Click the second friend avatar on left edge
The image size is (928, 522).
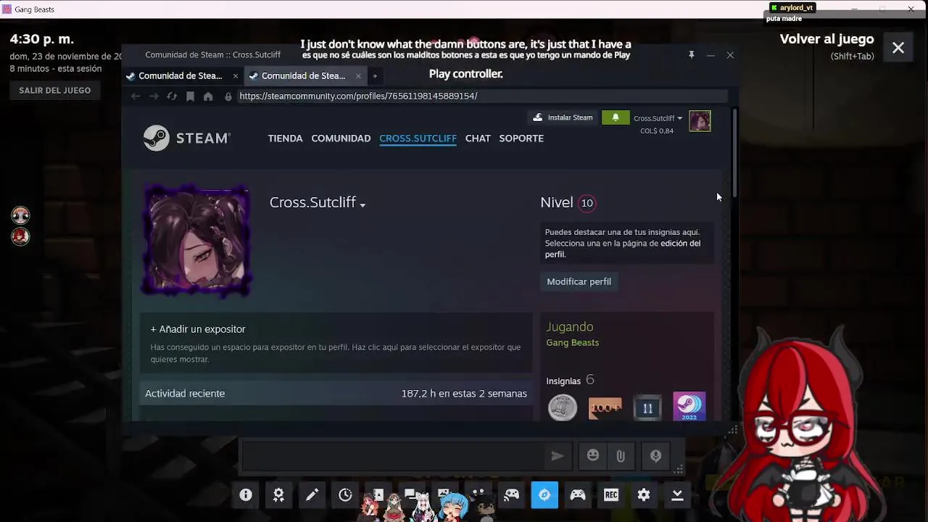pos(20,236)
